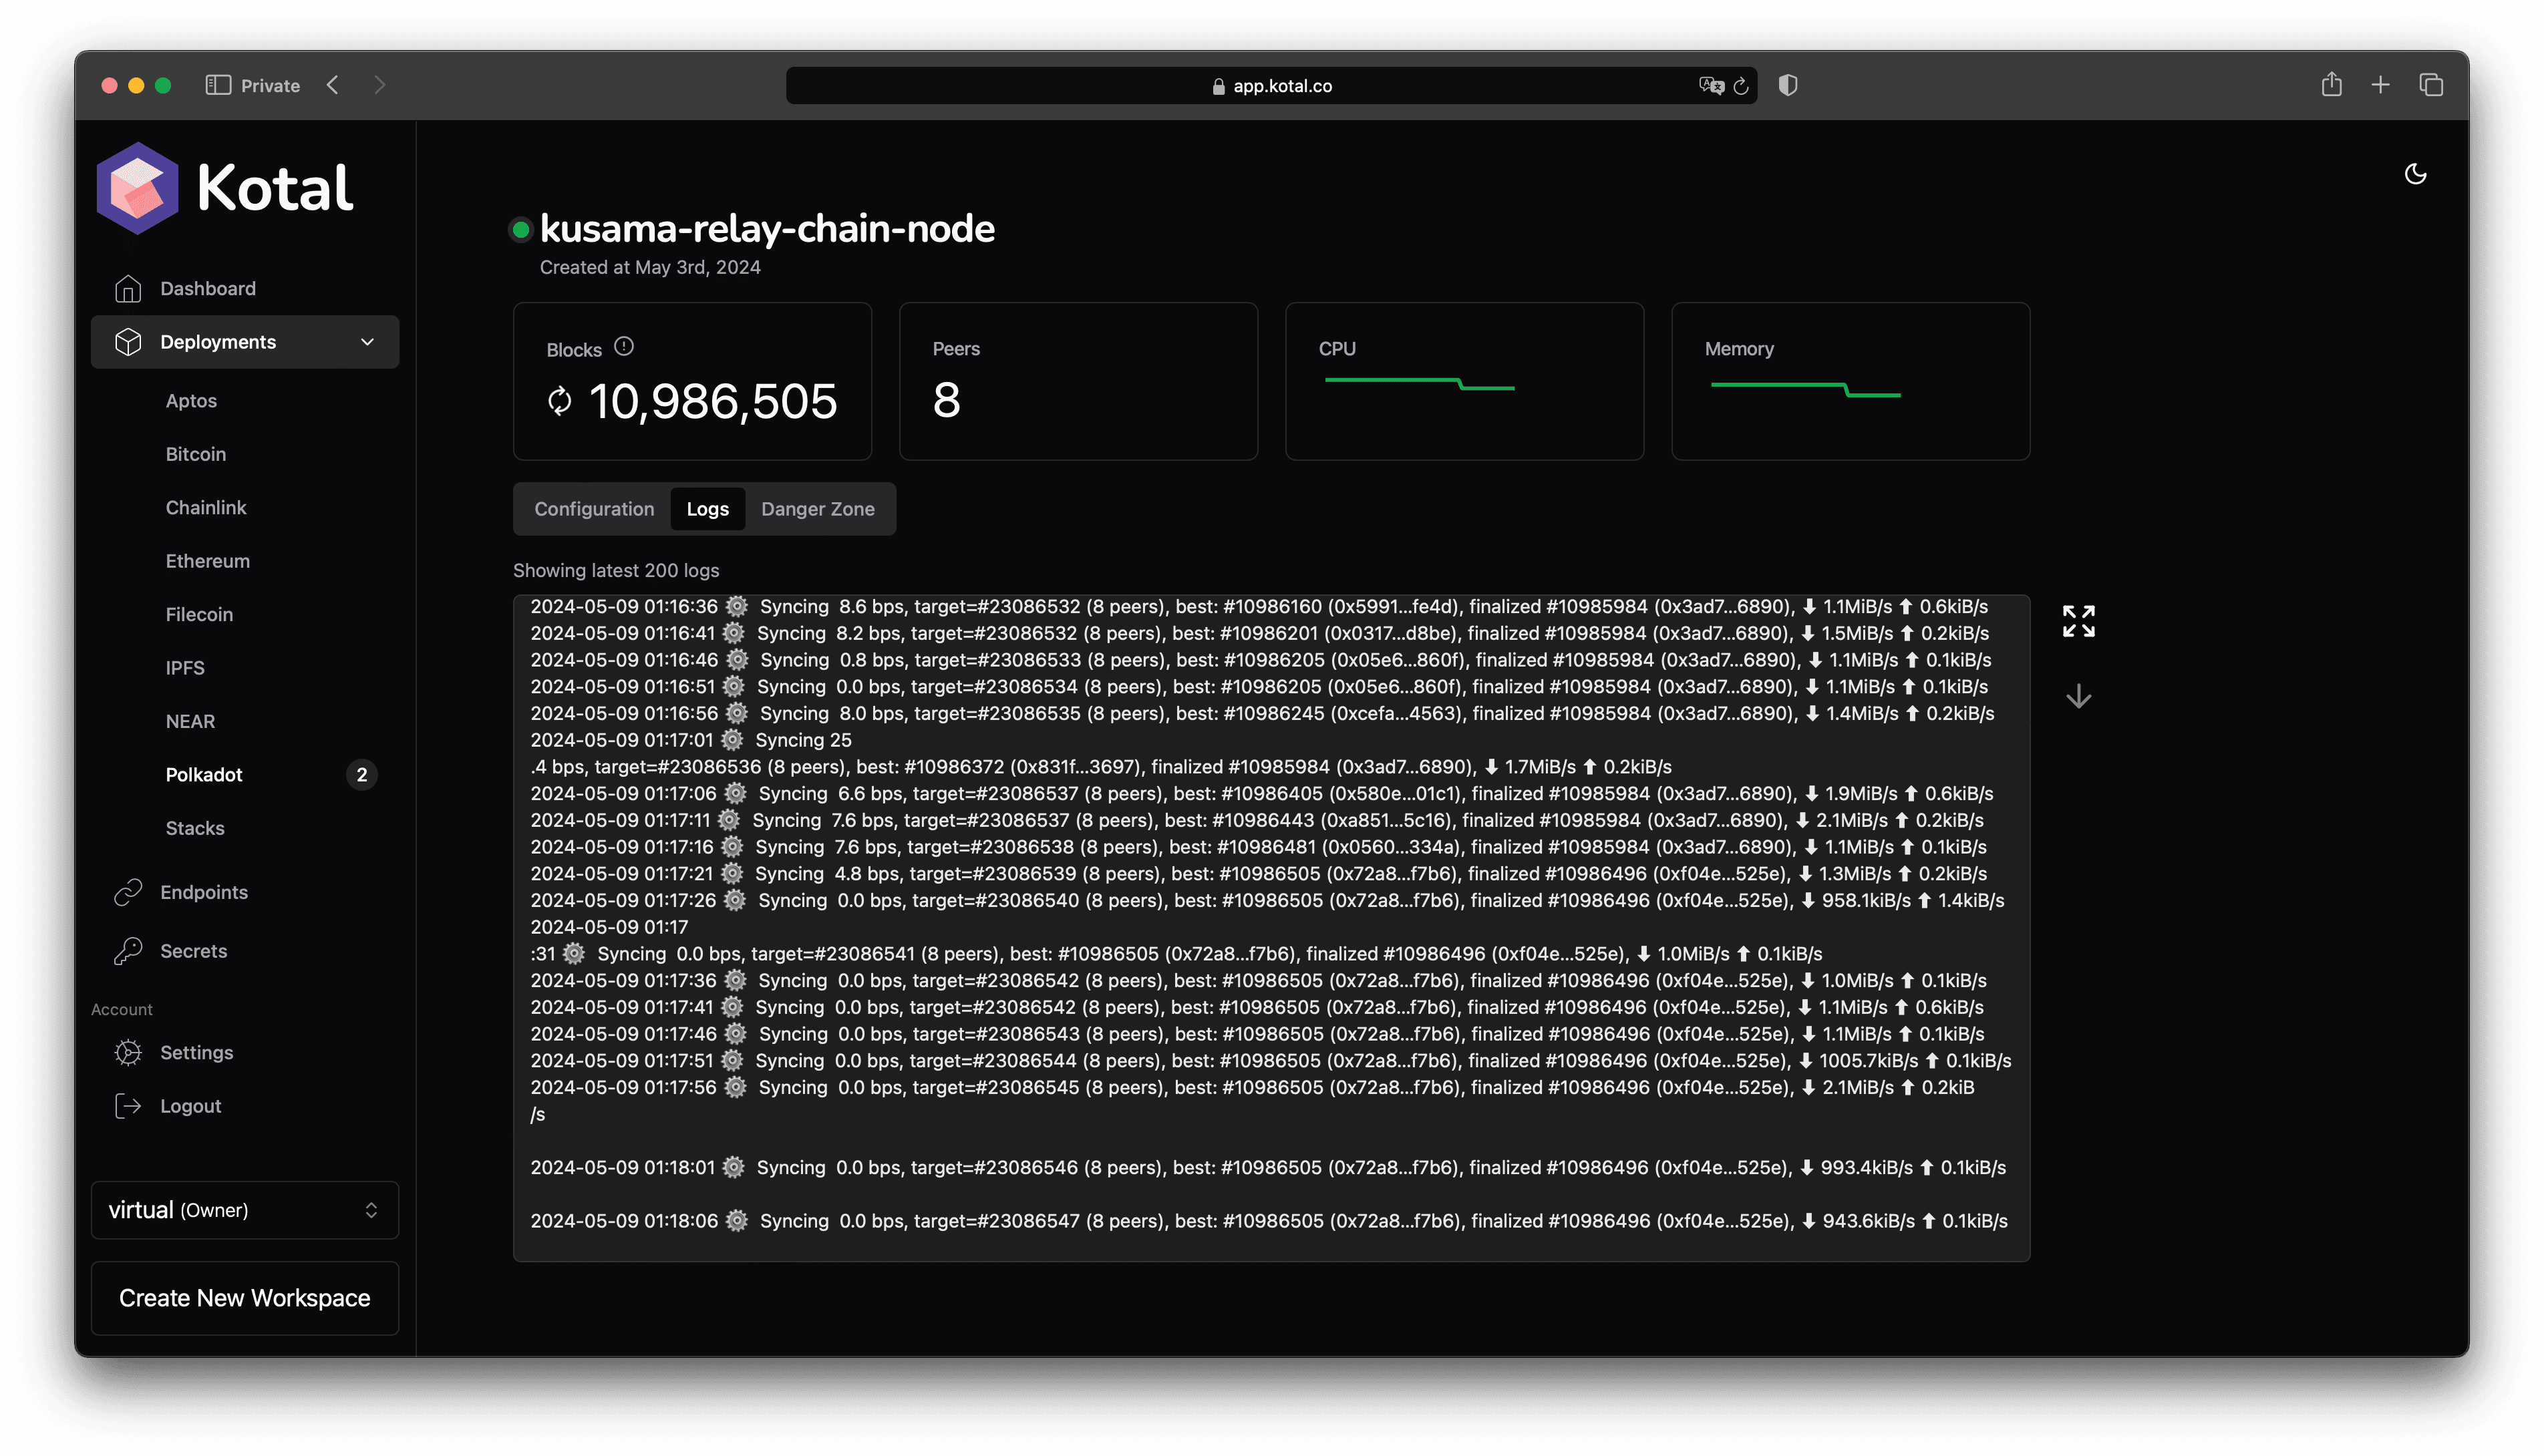Open Filecoin deployments
This screenshot has width=2544, height=1456.
pyautogui.click(x=199, y=614)
